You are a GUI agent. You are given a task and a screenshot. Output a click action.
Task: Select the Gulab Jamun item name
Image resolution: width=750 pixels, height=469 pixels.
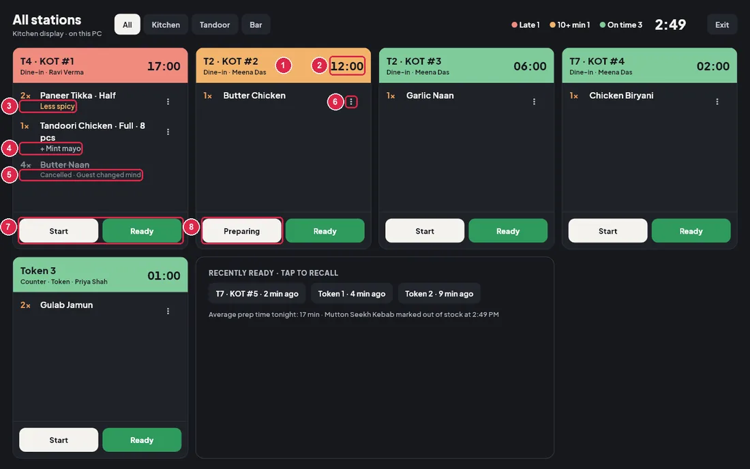[x=67, y=305]
